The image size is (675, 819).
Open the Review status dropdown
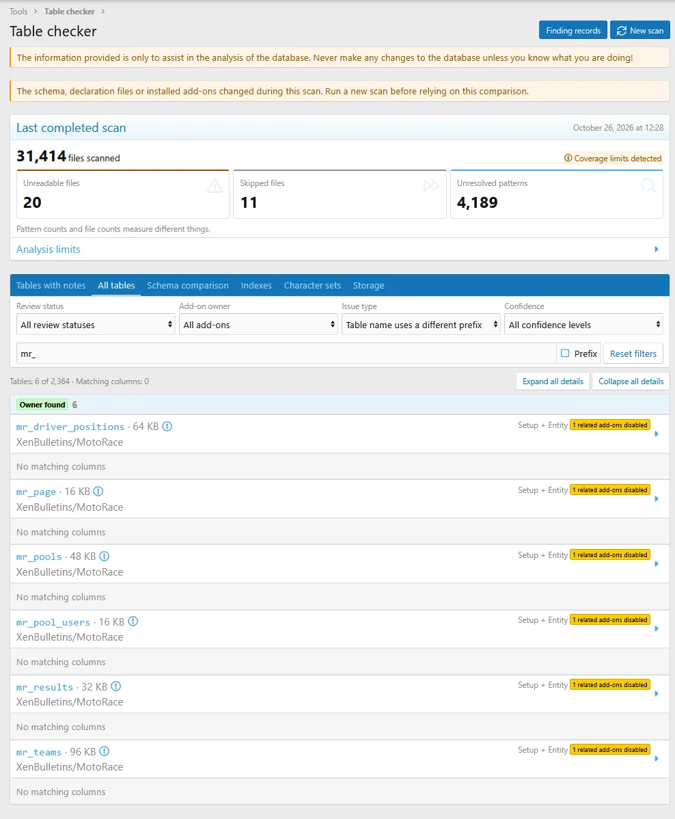tap(96, 324)
